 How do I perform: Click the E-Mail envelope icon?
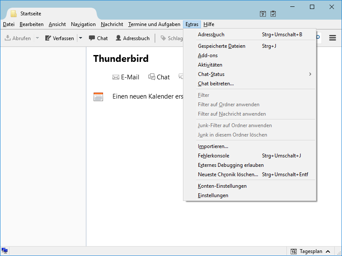coord(116,77)
